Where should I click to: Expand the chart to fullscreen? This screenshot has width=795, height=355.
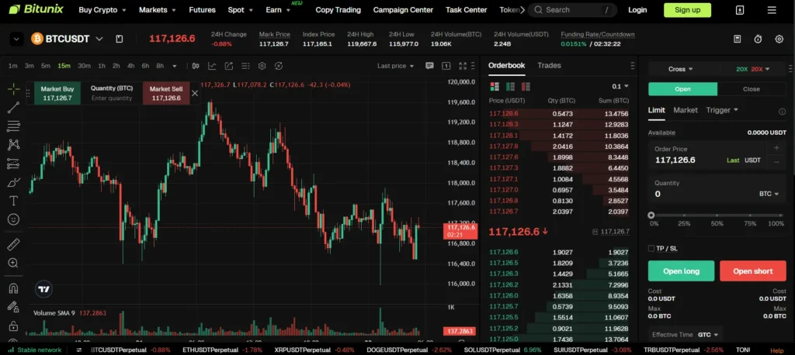tap(463, 66)
